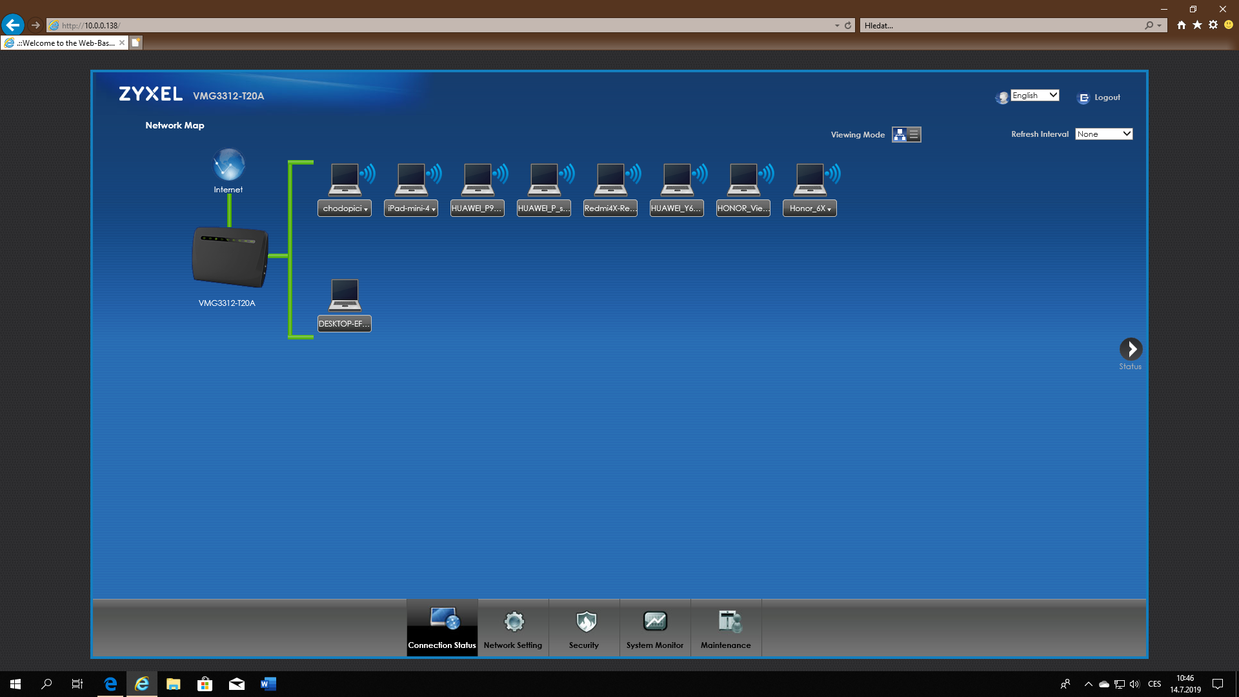Open the Refresh Interval dropdown

(x=1103, y=134)
